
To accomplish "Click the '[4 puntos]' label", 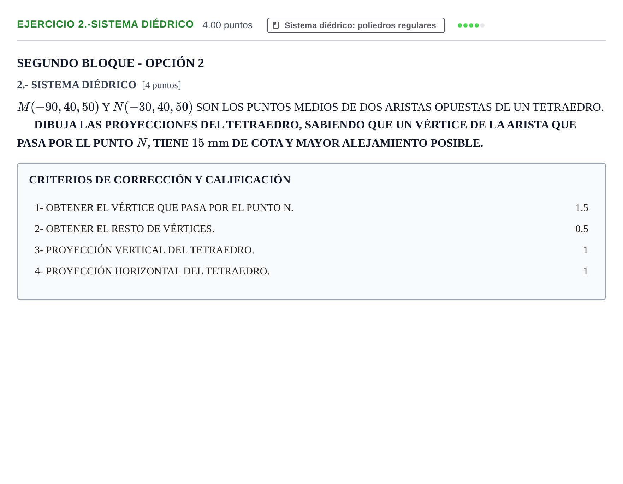I will click(x=161, y=85).
